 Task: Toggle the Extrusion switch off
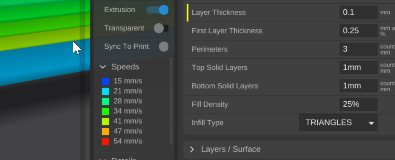[157, 10]
